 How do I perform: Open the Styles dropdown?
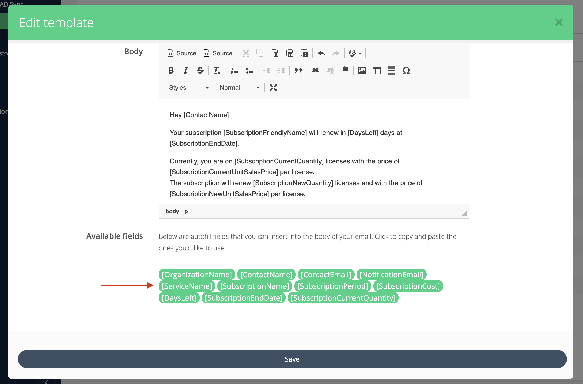[x=188, y=87]
